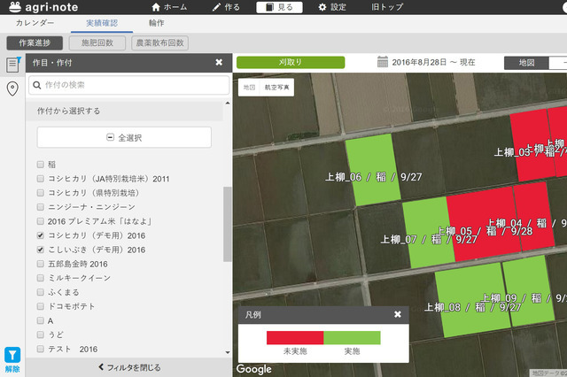Open the 作る menu
Screen dimensions: 567x377
click(226, 7)
